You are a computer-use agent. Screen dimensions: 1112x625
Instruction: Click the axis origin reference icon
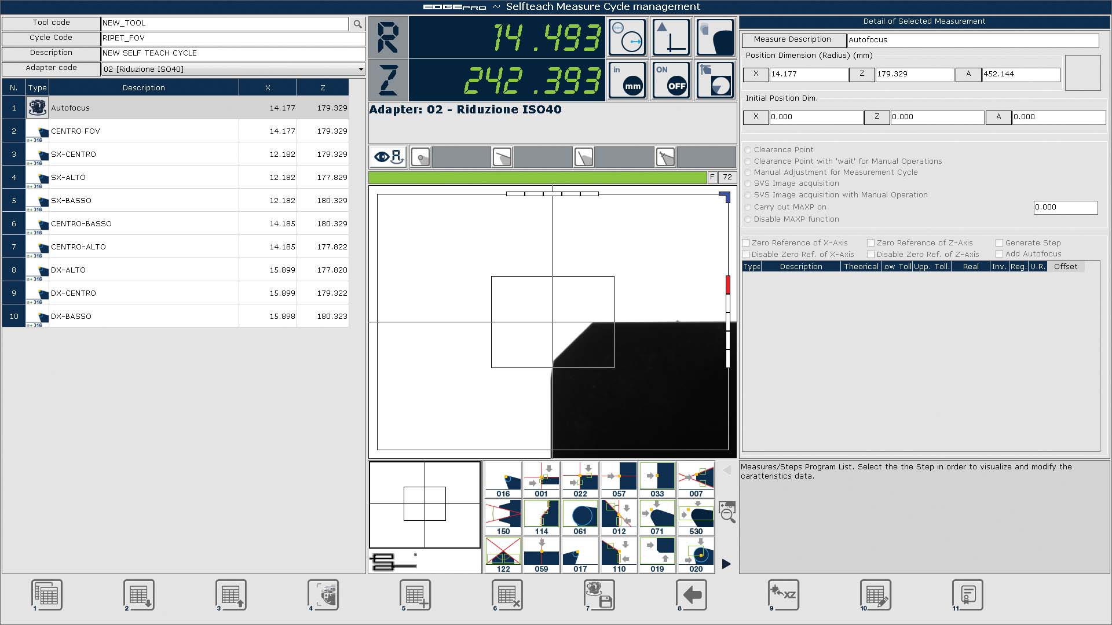coord(671,38)
